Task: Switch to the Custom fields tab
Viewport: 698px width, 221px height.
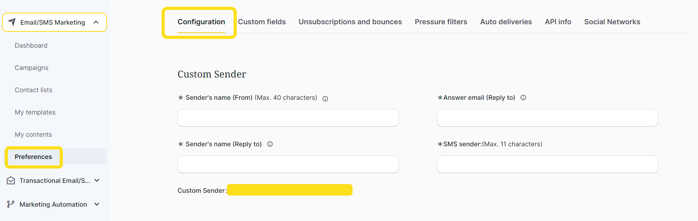Action: tap(262, 22)
